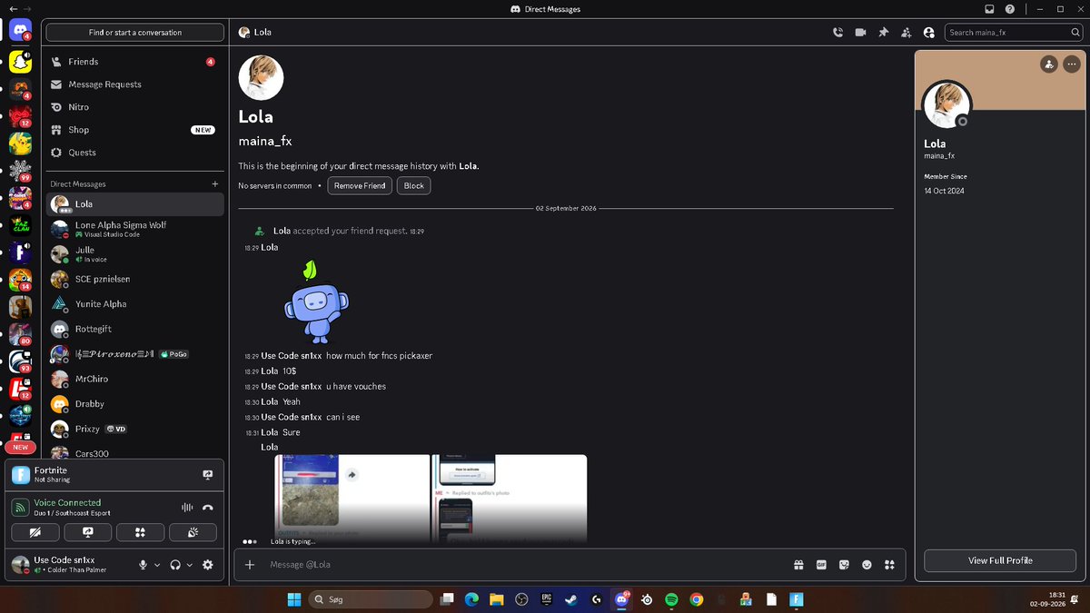Open User Settings gear

(x=208, y=565)
